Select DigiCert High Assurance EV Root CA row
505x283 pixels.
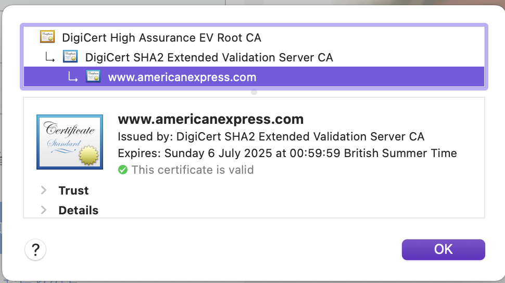tap(161, 37)
